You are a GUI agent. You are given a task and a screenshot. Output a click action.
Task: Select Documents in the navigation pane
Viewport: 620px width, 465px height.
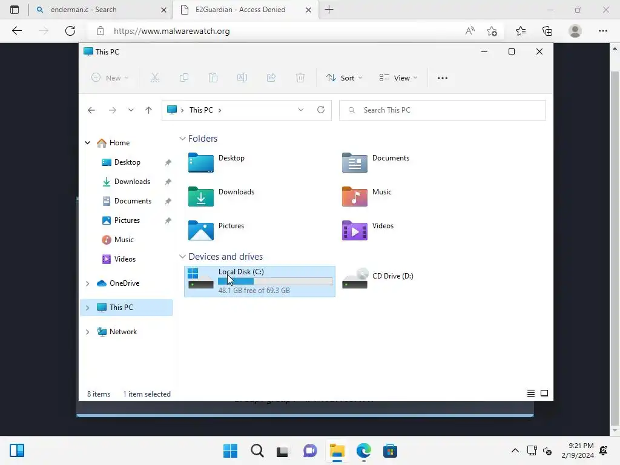click(133, 201)
